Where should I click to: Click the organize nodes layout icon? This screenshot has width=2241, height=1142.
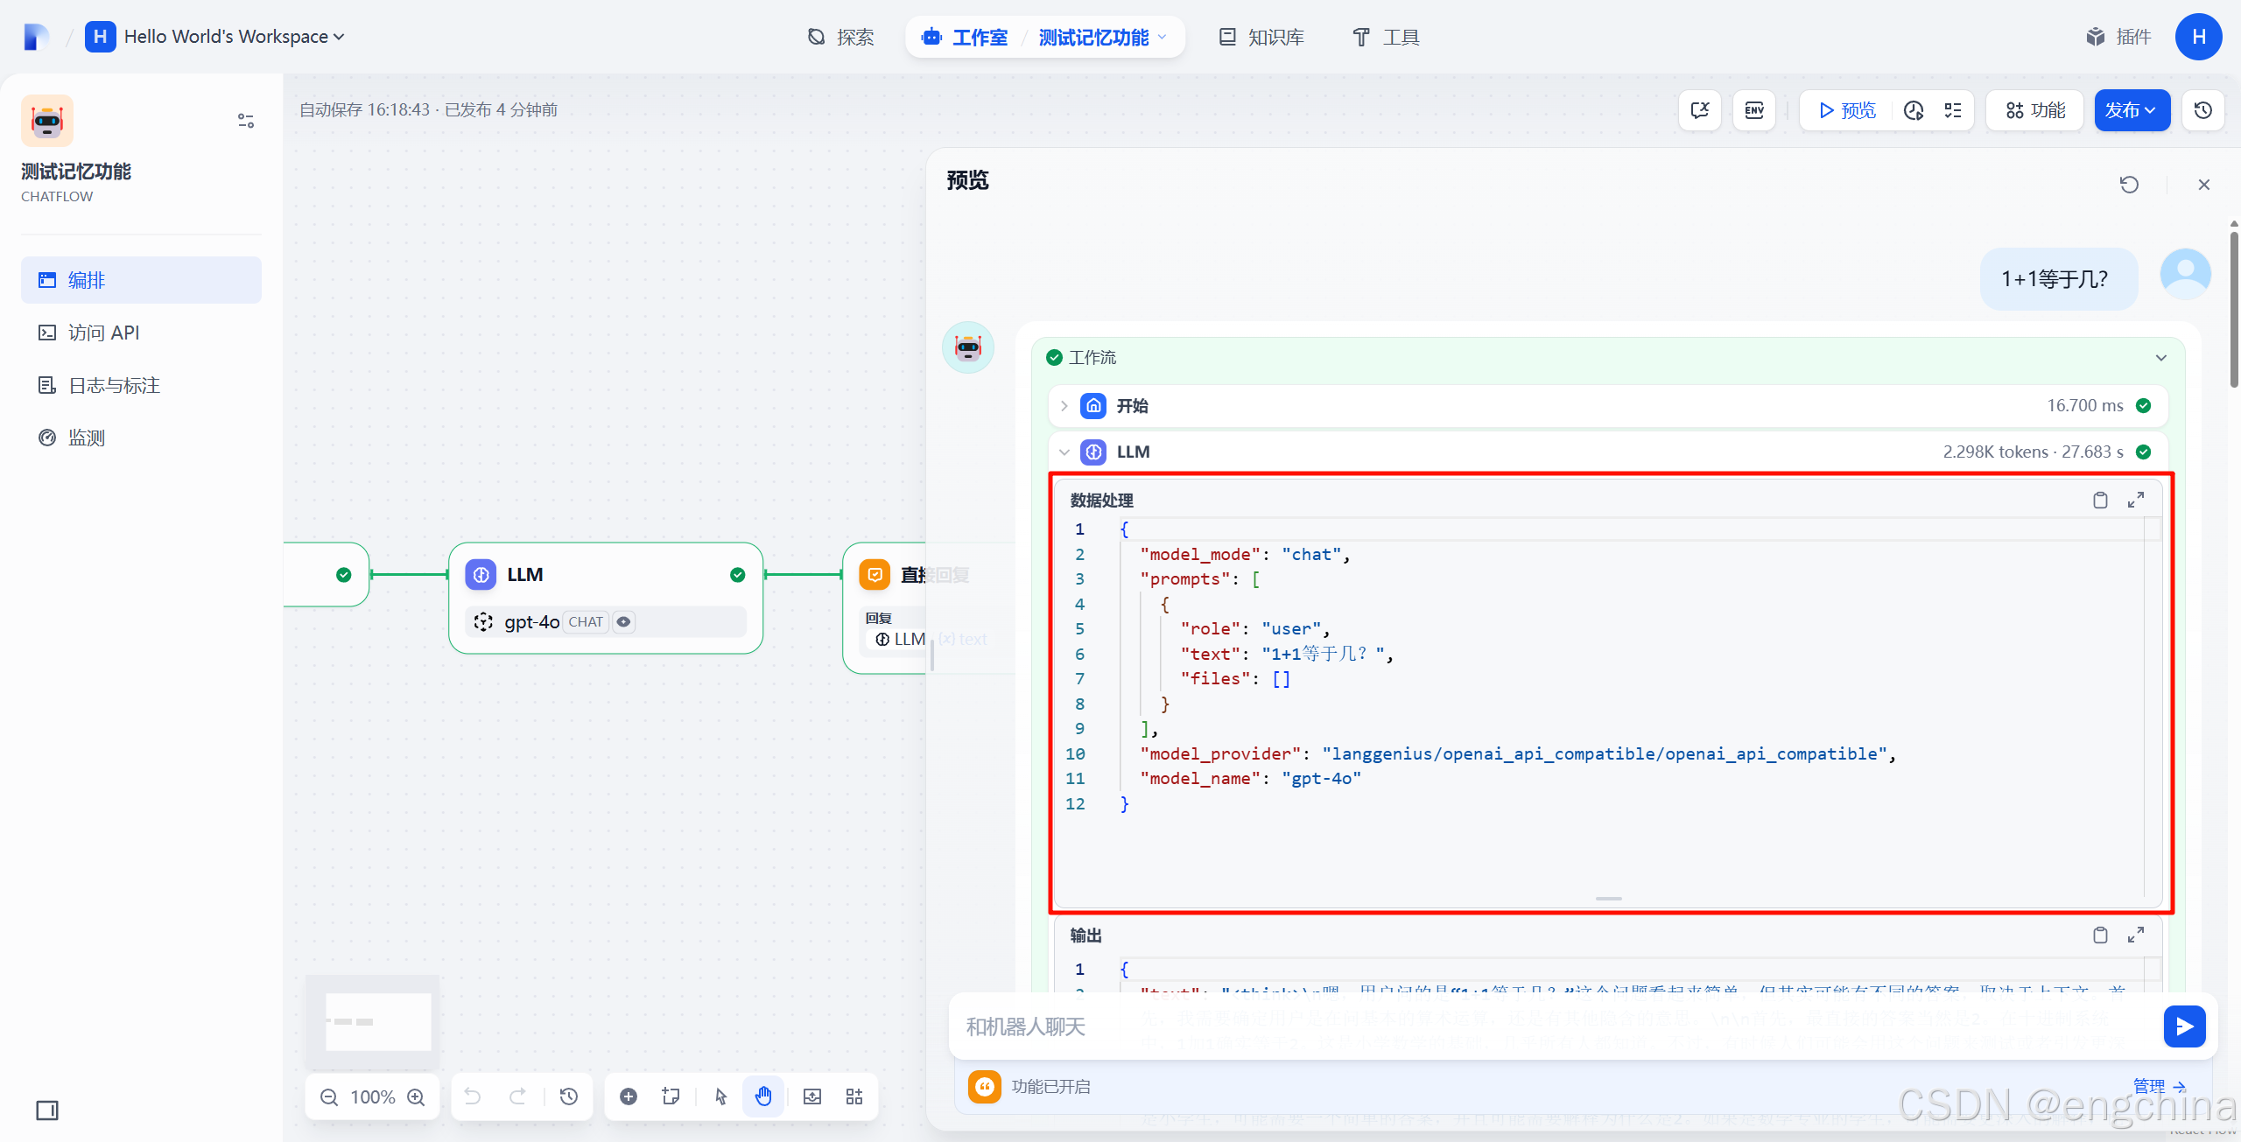pos(854,1096)
